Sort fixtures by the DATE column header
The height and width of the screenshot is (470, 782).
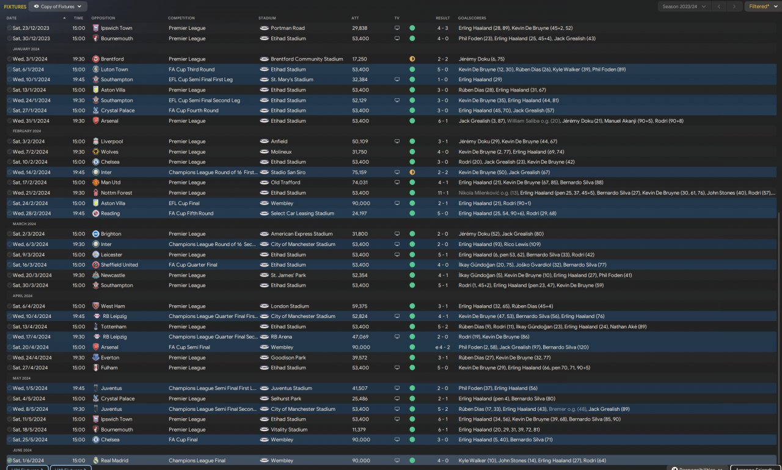click(12, 18)
